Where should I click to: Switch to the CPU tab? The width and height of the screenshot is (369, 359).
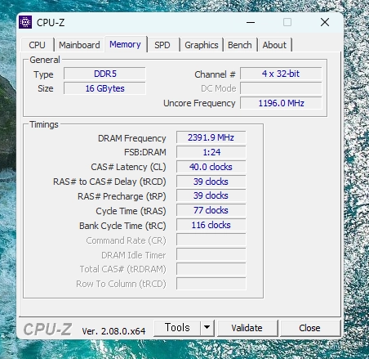coord(38,45)
